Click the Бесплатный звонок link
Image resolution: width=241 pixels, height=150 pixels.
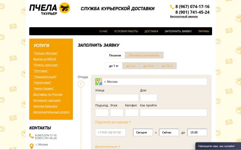(x=184, y=16)
